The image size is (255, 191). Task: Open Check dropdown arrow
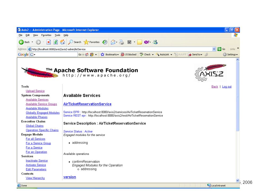point(153,55)
